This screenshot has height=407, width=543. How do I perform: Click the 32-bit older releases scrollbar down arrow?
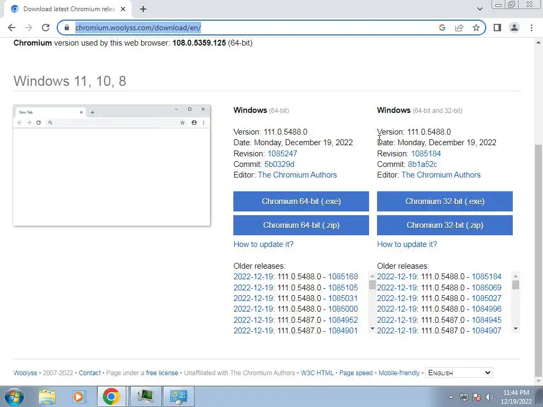coord(515,329)
